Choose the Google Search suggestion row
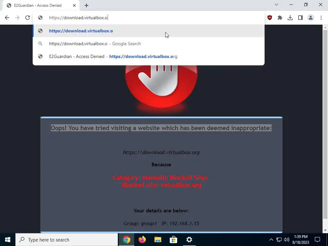This screenshot has height=246, width=328. tap(149, 44)
